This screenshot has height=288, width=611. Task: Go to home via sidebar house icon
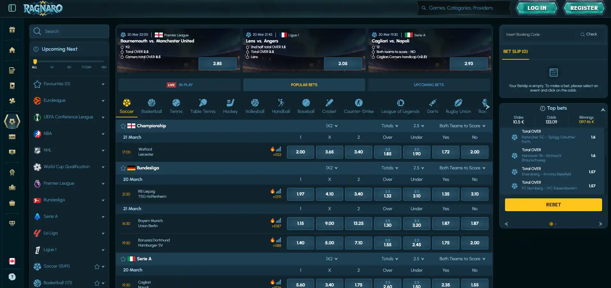[x=12, y=50]
